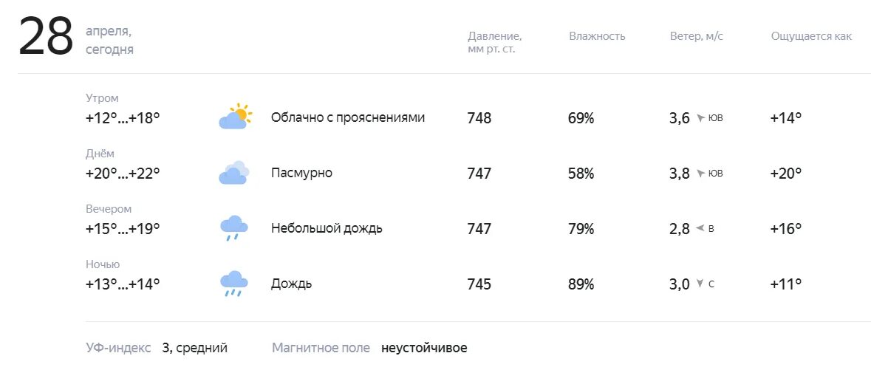Viewport: 871px width, 370px height.
Task: Click the Днём feels-like value +20°
Action: [x=786, y=174]
